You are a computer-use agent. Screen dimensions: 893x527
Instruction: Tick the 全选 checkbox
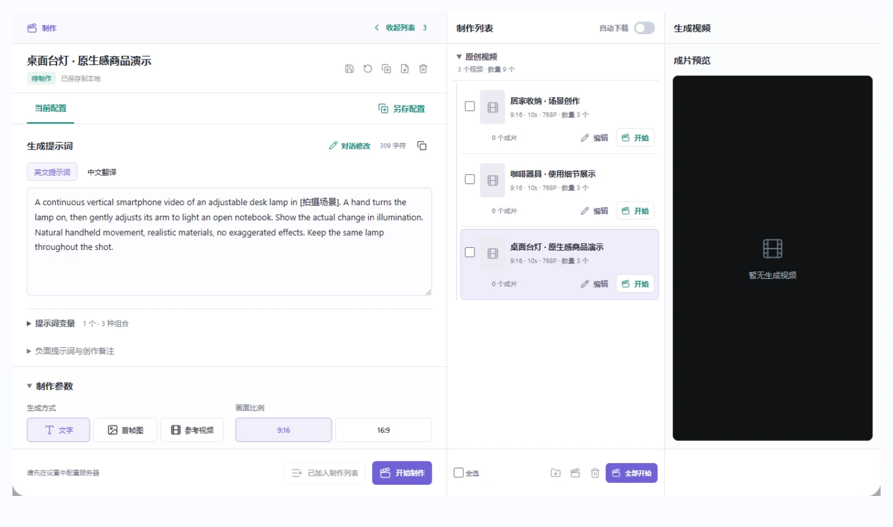point(459,472)
